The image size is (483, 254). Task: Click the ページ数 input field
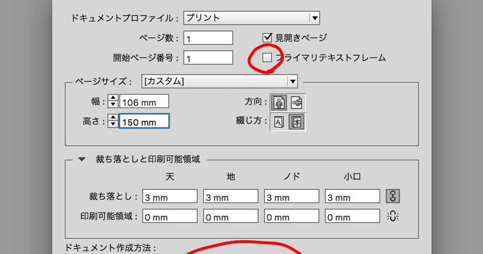coord(208,38)
